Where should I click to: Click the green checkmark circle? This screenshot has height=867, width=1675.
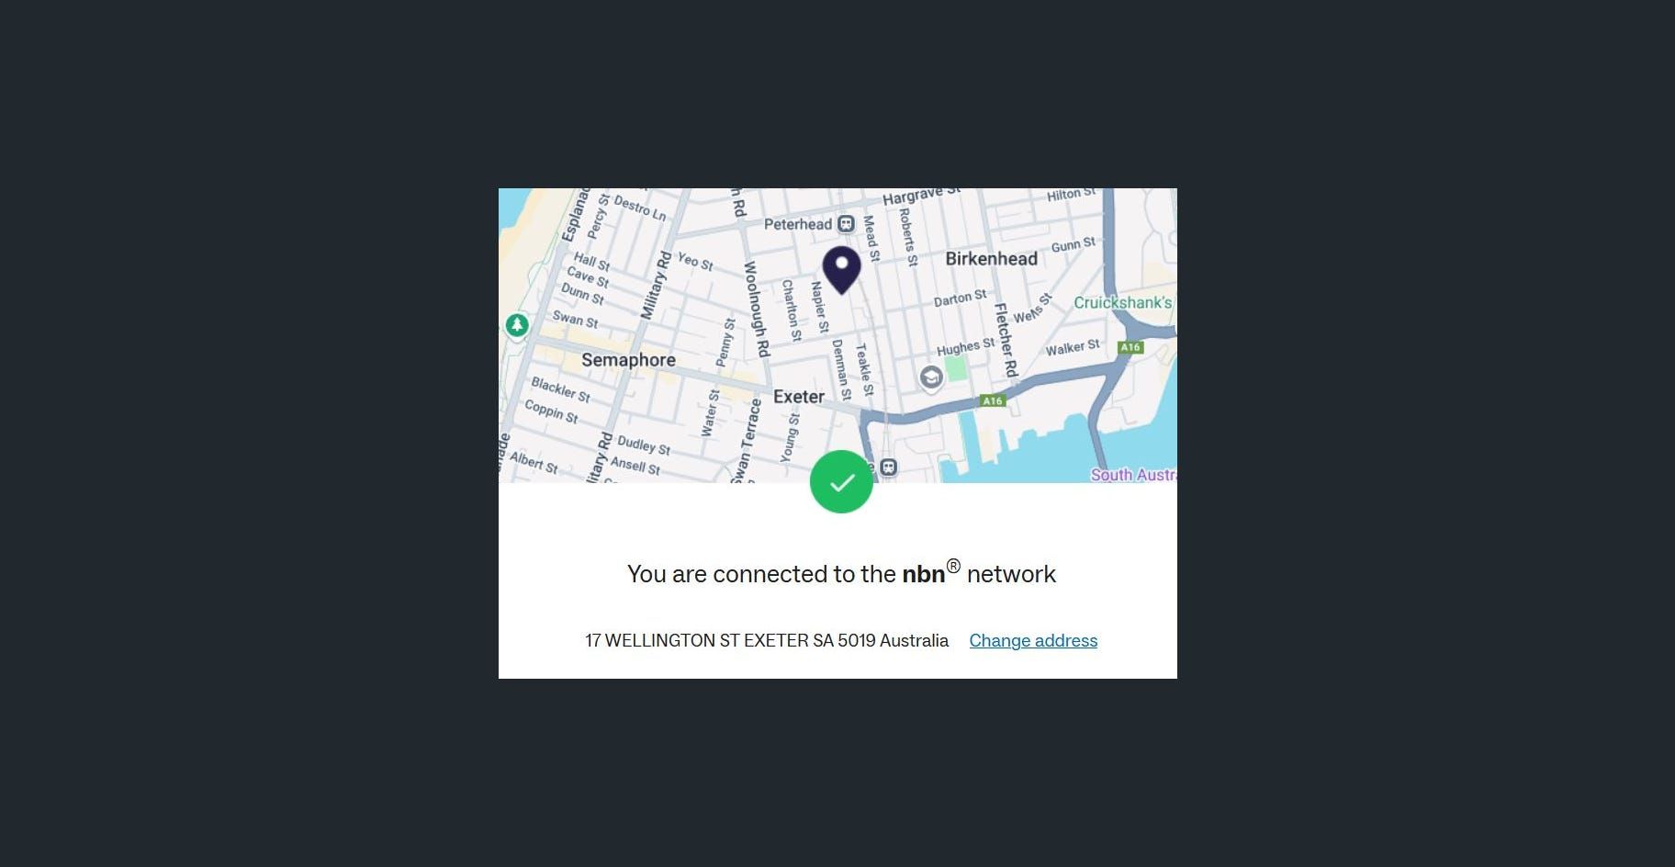[x=841, y=482]
